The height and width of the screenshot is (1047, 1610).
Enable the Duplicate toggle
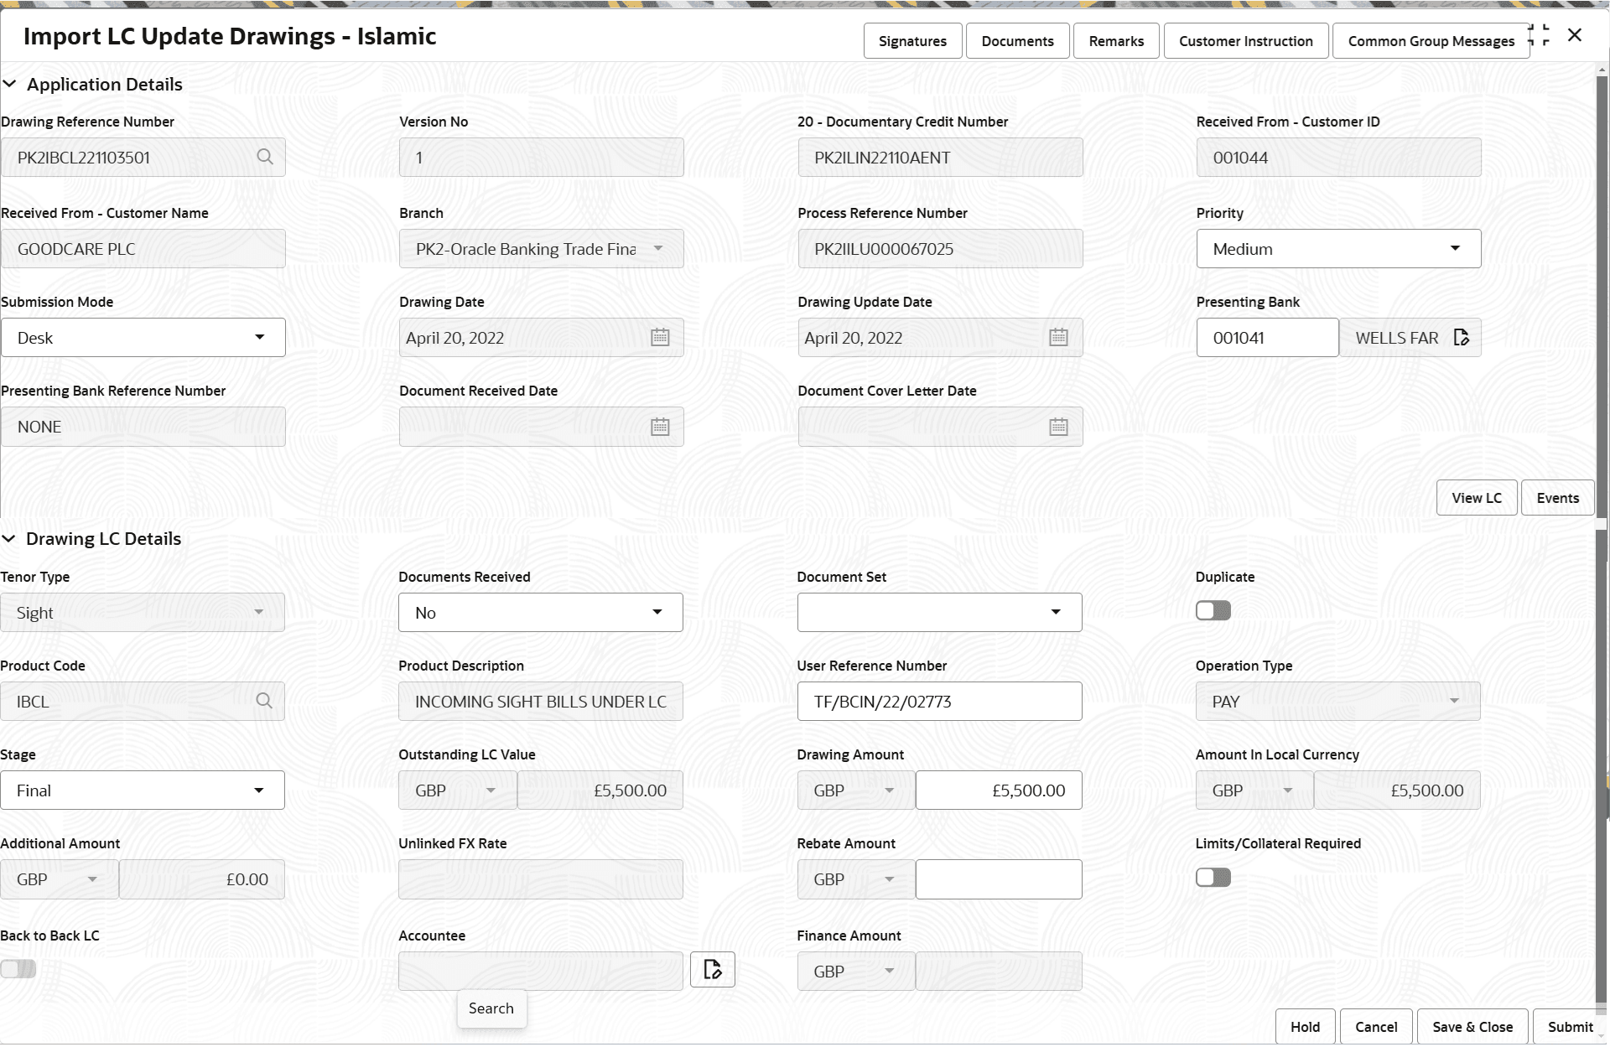coord(1213,610)
